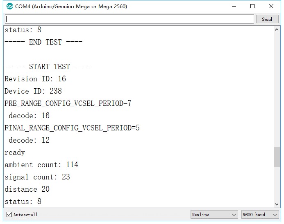Viewport: 284px width, 224px height.
Task: Click the PRE_RANGE_CONFIG_VCSEL_PERIOD=7 line
Action: [68, 103]
